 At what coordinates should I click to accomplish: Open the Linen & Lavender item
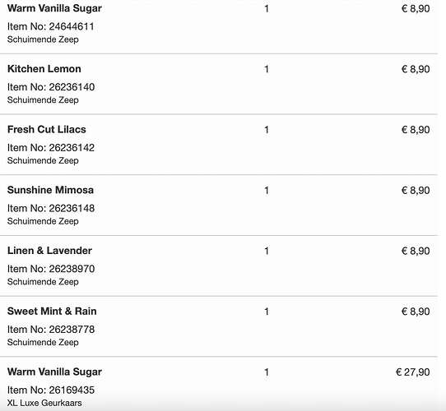point(49,251)
